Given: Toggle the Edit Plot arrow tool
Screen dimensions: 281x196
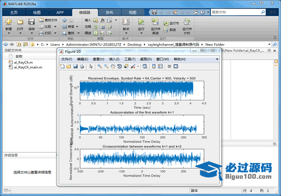Looking at the screenshot, I should 91,66.
